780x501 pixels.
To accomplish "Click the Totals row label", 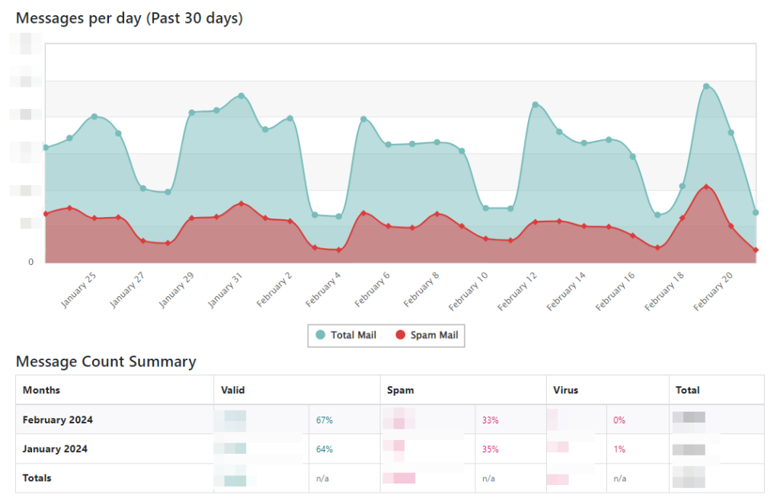I will pyautogui.click(x=37, y=478).
